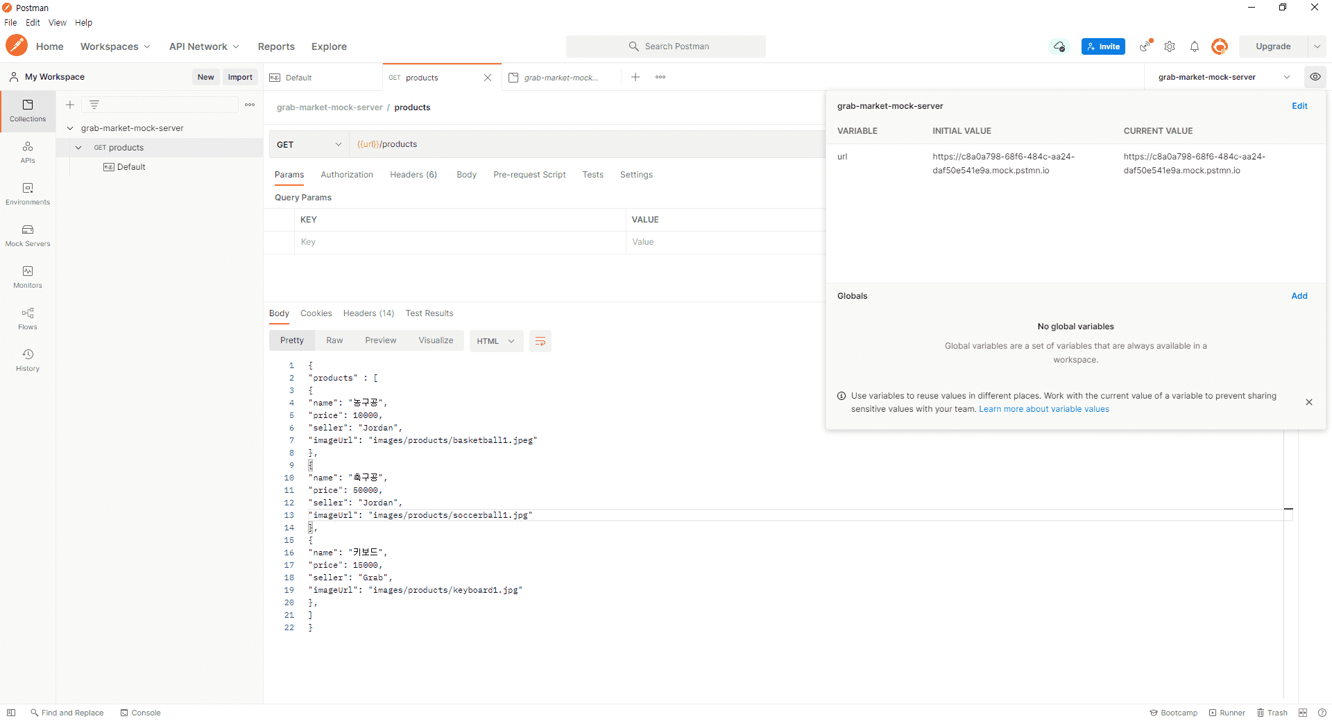Click the Invite button
The height and width of the screenshot is (721, 1332).
pyautogui.click(x=1103, y=46)
